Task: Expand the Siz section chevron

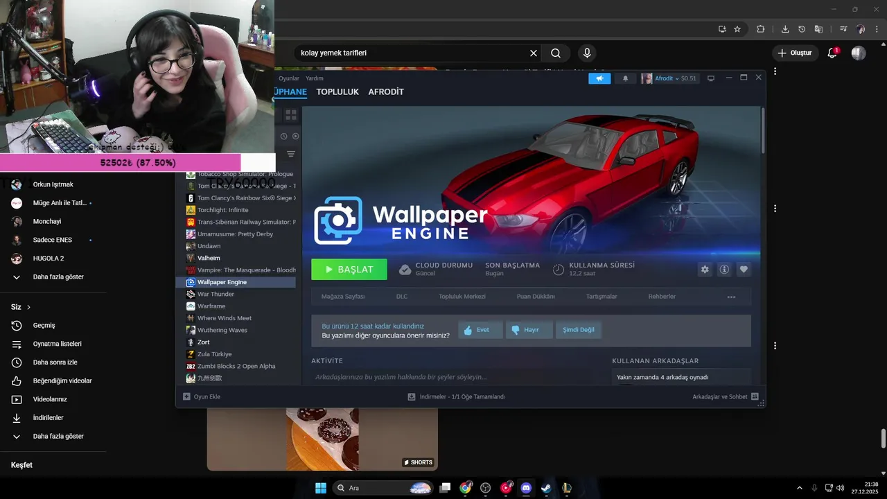Action: pos(28,307)
